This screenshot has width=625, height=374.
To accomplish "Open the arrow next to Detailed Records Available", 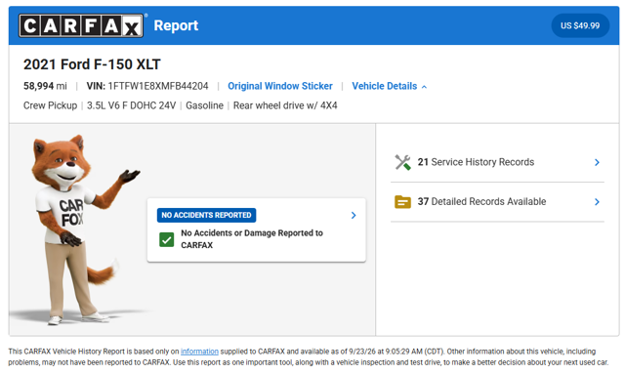I will click(x=597, y=202).
